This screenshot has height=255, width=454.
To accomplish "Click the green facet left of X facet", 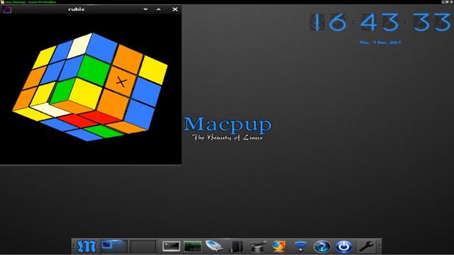I will pyautogui.click(x=94, y=70).
